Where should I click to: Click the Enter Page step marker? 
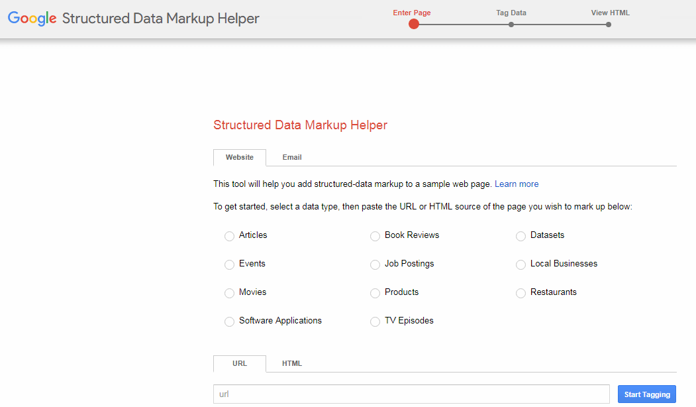(x=414, y=25)
